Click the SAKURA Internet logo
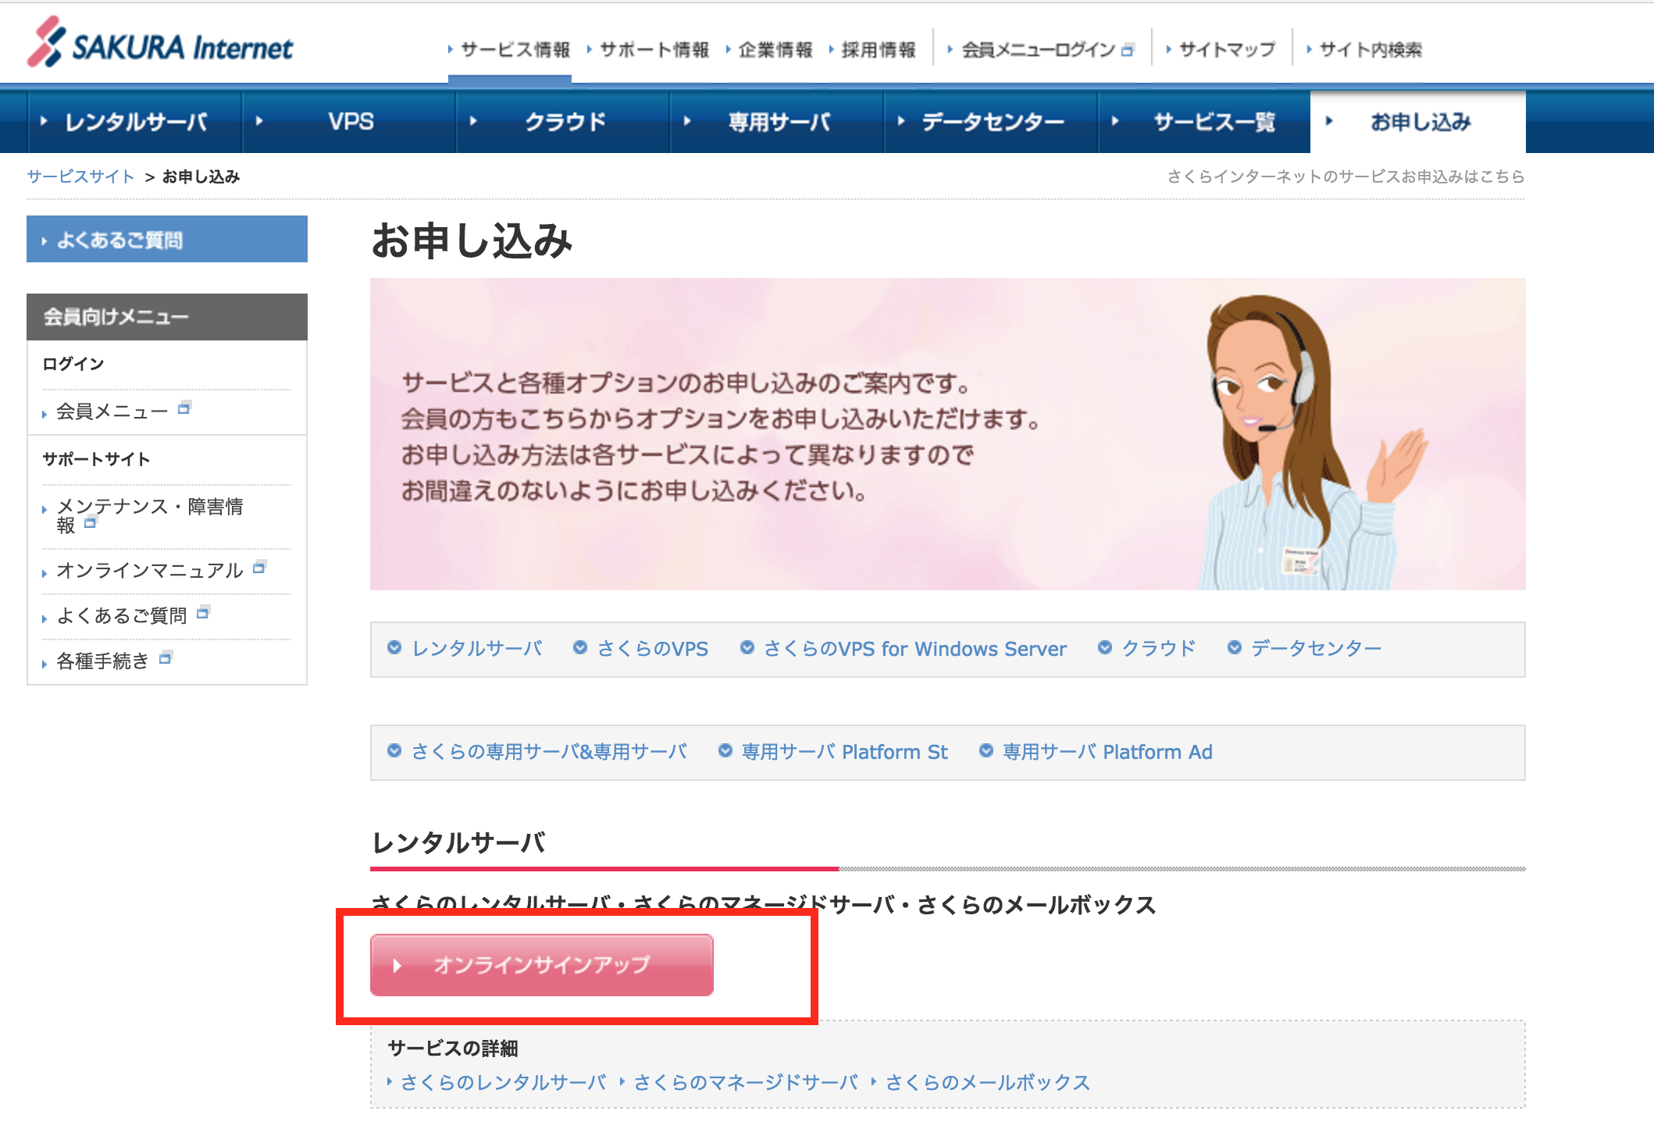1654x1129 pixels. (160, 43)
